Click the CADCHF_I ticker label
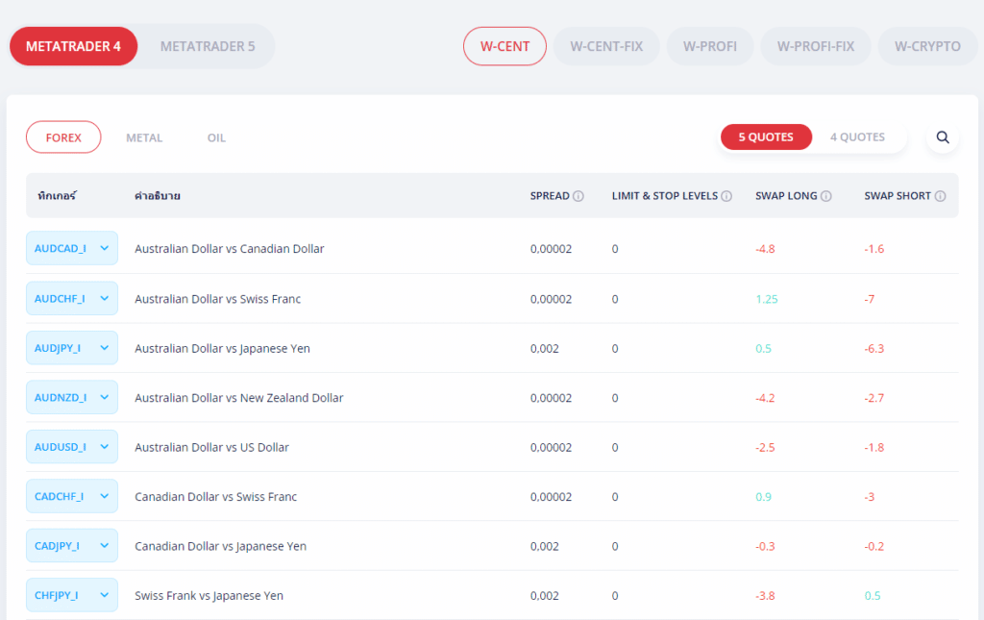984x620 pixels. click(x=59, y=496)
